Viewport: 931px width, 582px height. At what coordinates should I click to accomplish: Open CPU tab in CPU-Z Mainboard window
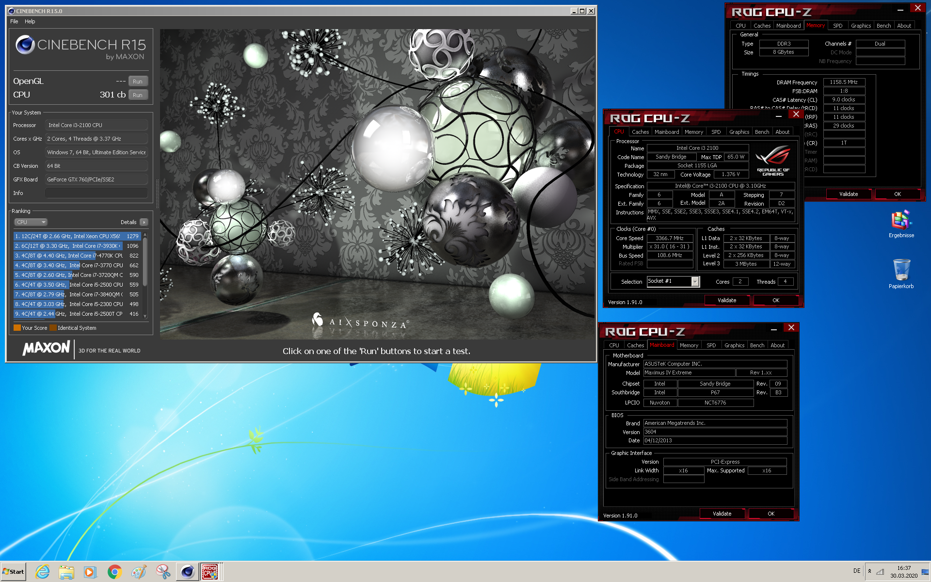(614, 345)
